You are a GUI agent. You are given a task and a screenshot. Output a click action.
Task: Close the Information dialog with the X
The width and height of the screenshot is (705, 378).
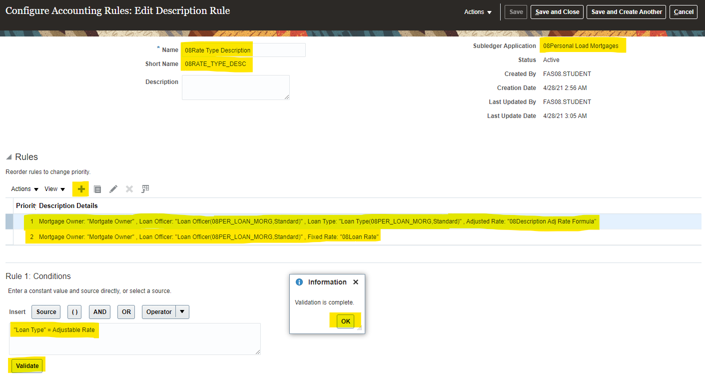point(356,282)
